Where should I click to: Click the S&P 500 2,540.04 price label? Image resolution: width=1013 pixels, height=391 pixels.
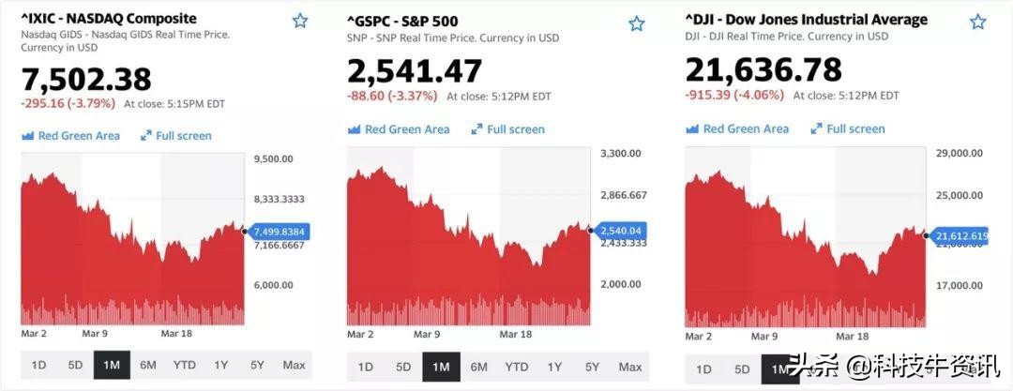[617, 229]
